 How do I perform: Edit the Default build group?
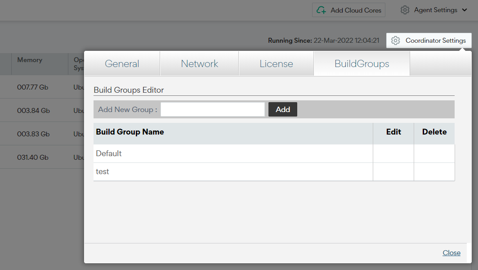393,153
